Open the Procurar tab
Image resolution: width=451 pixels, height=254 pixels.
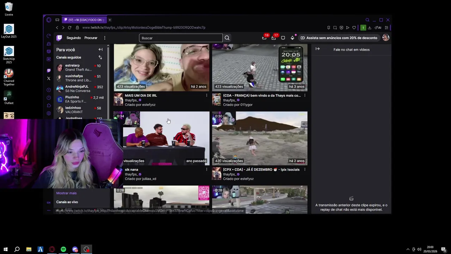click(x=91, y=38)
